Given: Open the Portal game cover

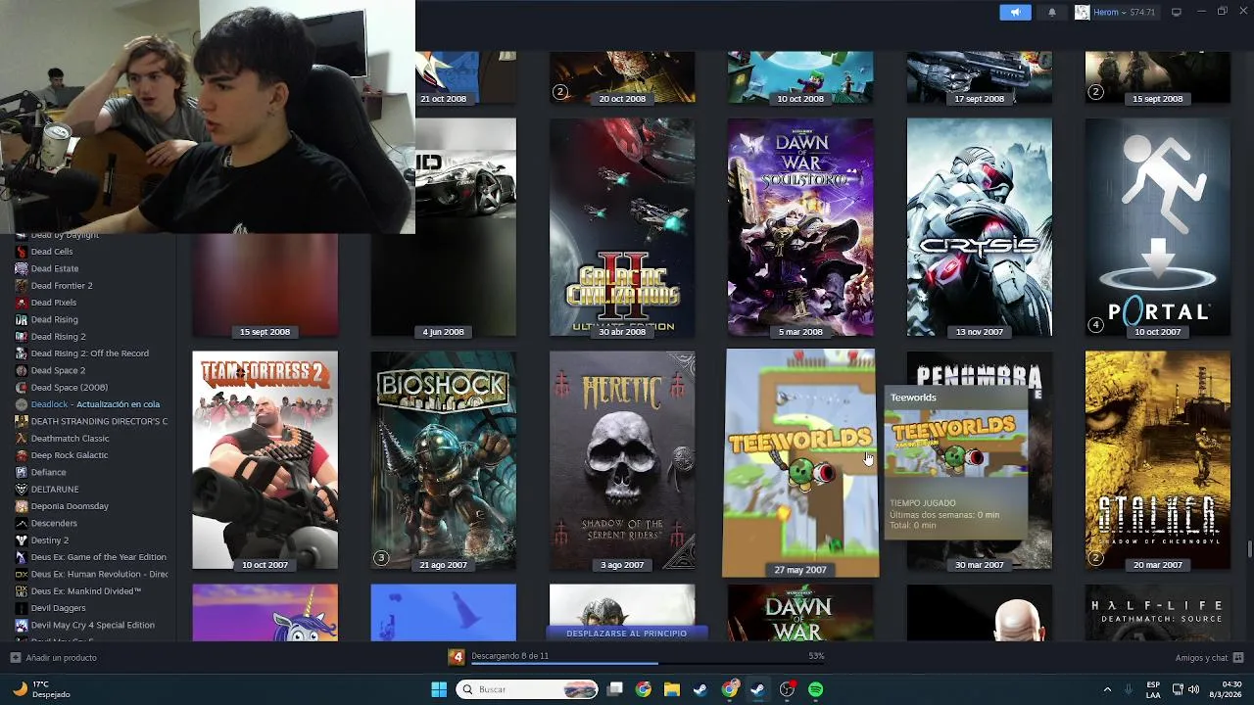Looking at the screenshot, I should pyautogui.click(x=1157, y=227).
